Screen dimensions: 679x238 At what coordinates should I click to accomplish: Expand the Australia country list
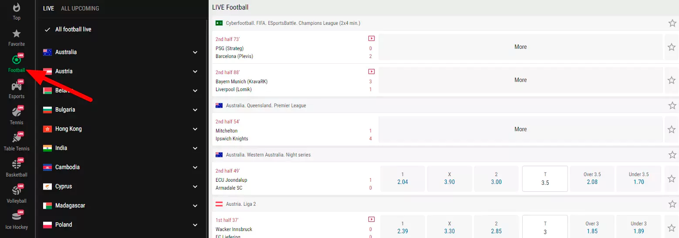click(x=195, y=52)
